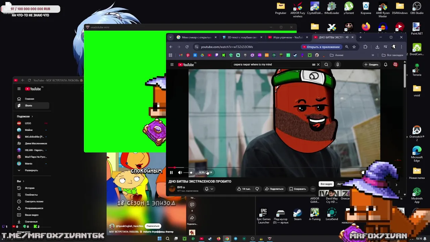This screenshot has height=242, width=430.
Task: Expand subscriptions with Развернуть
Action: point(32,170)
